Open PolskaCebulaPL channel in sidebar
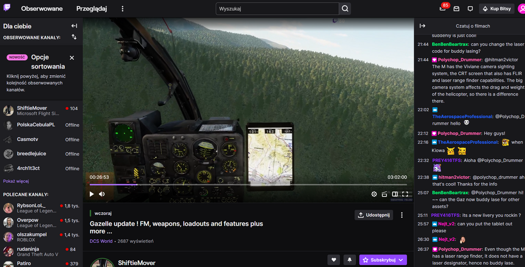Viewport: 525px width, 267px height. coord(41,125)
